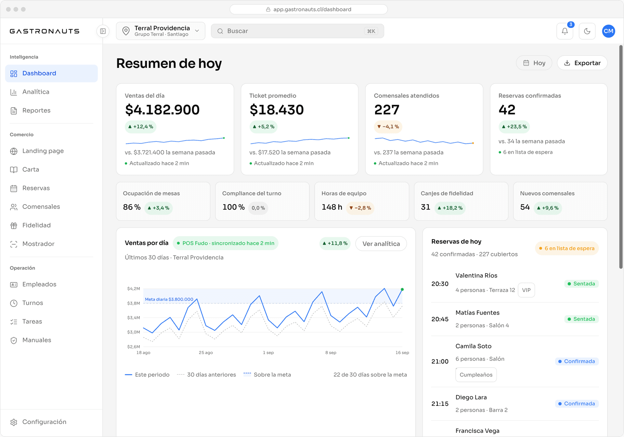Focus the Buscar search field

(297, 31)
